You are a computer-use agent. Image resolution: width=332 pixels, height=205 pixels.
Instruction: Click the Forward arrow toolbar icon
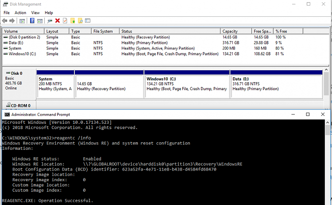point(12,21)
